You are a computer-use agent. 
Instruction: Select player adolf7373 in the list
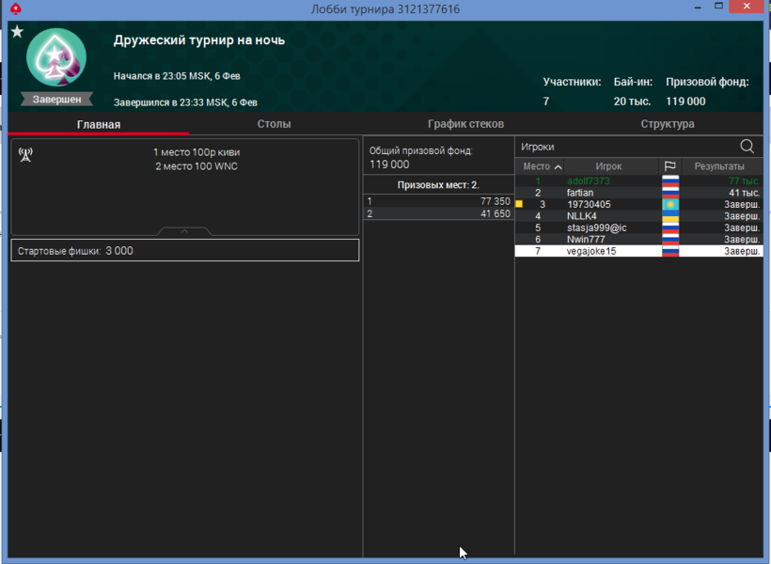point(590,180)
